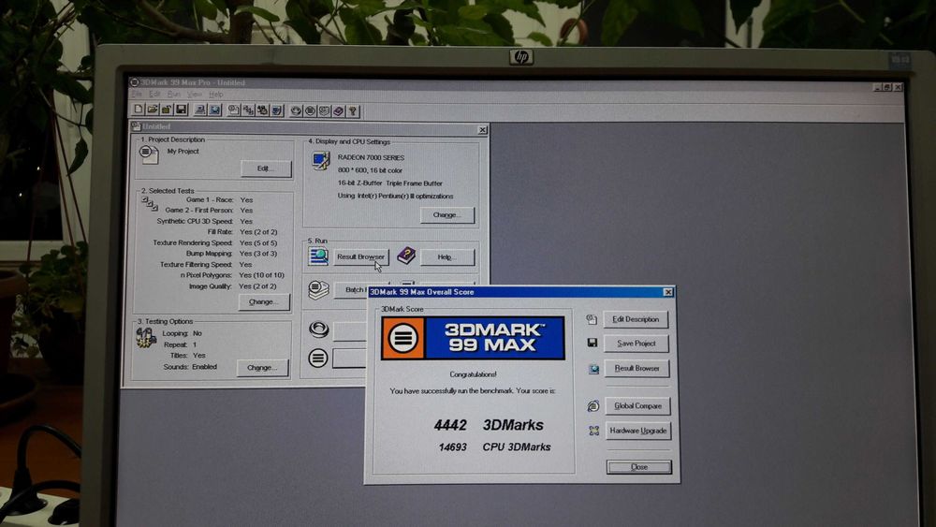Click the Edit Description icon in score dialog
Viewport: 936px width, 527px height.
tap(592, 320)
